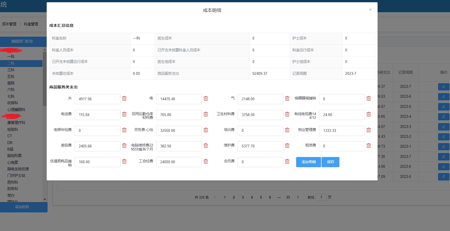Delete the 租赁费 entry

click(369, 146)
